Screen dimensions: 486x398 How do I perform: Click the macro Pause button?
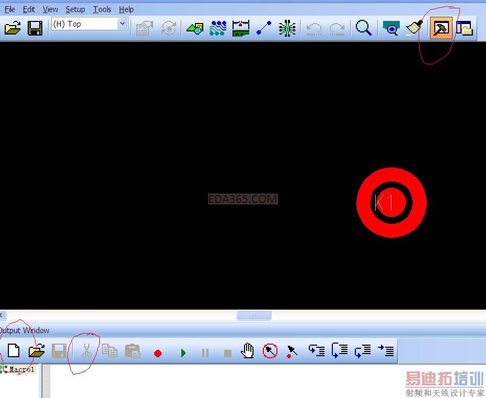click(x=205, y=353)
